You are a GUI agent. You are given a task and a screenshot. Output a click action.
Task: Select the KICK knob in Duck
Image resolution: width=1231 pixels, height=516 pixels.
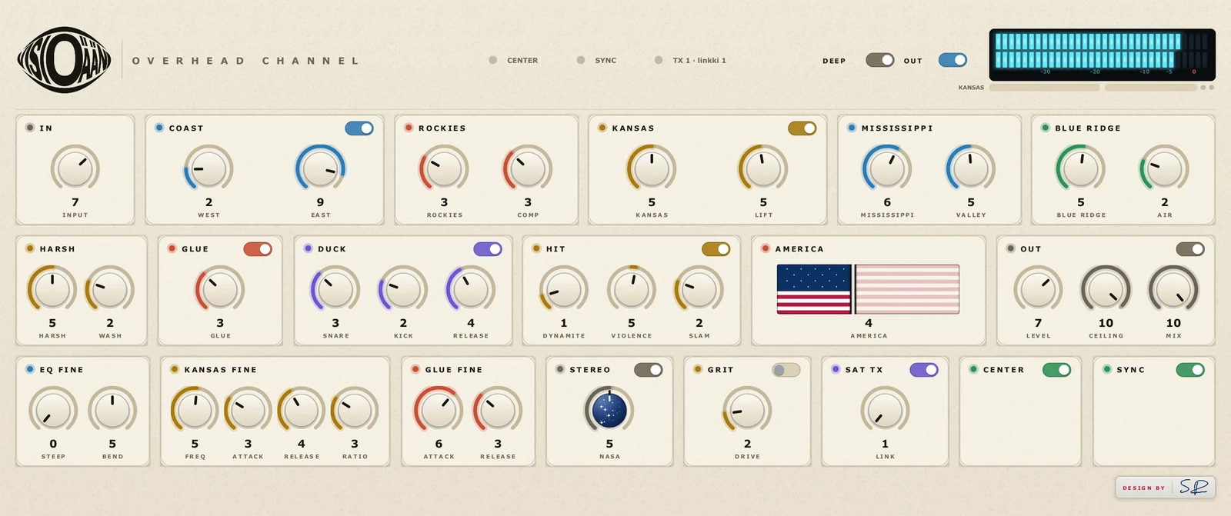click(403, 289)
